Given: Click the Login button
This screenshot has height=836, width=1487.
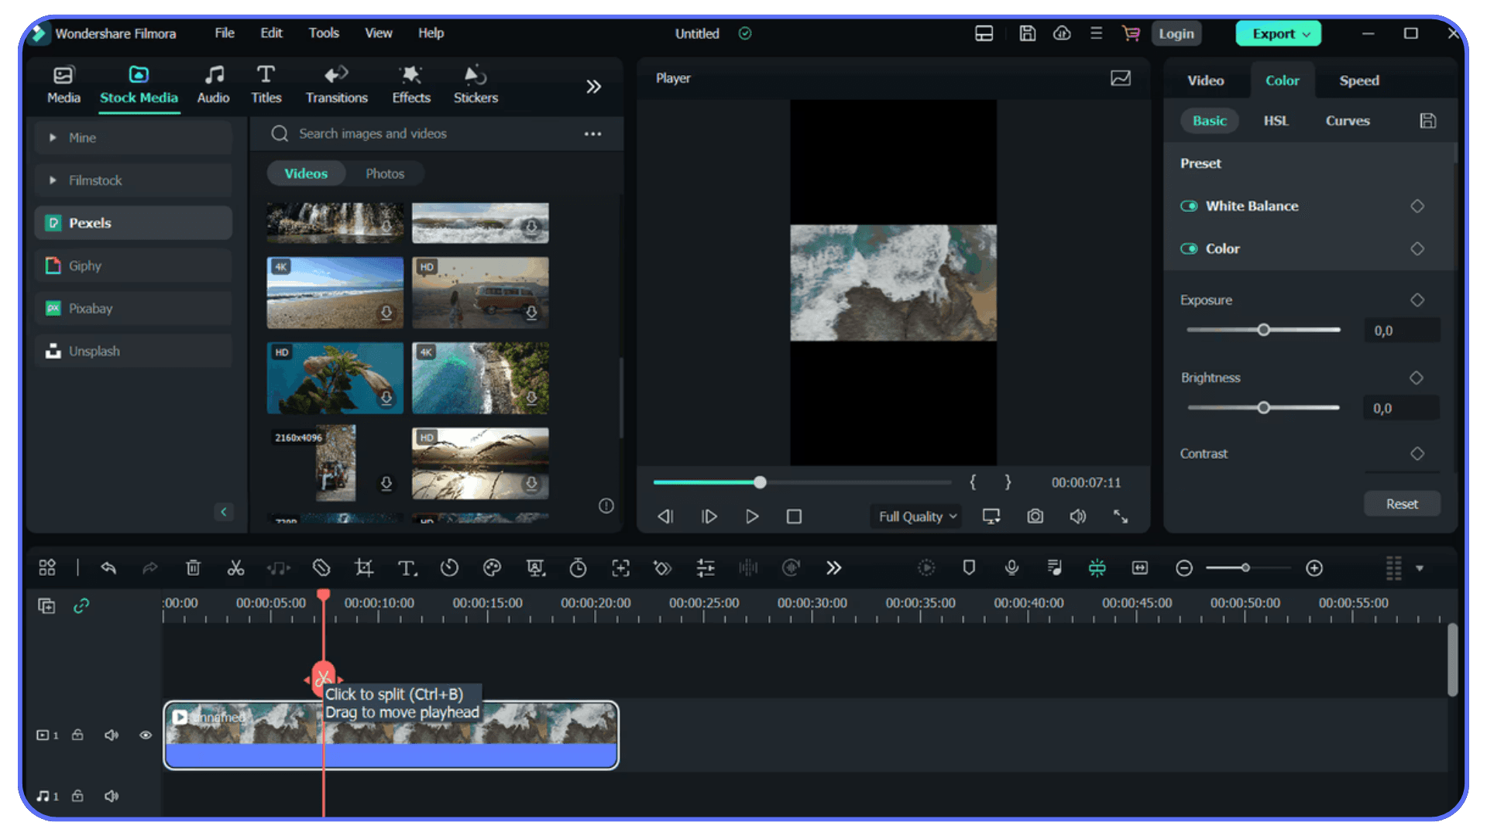Looking at the screenshot, I should (1176, 33).
